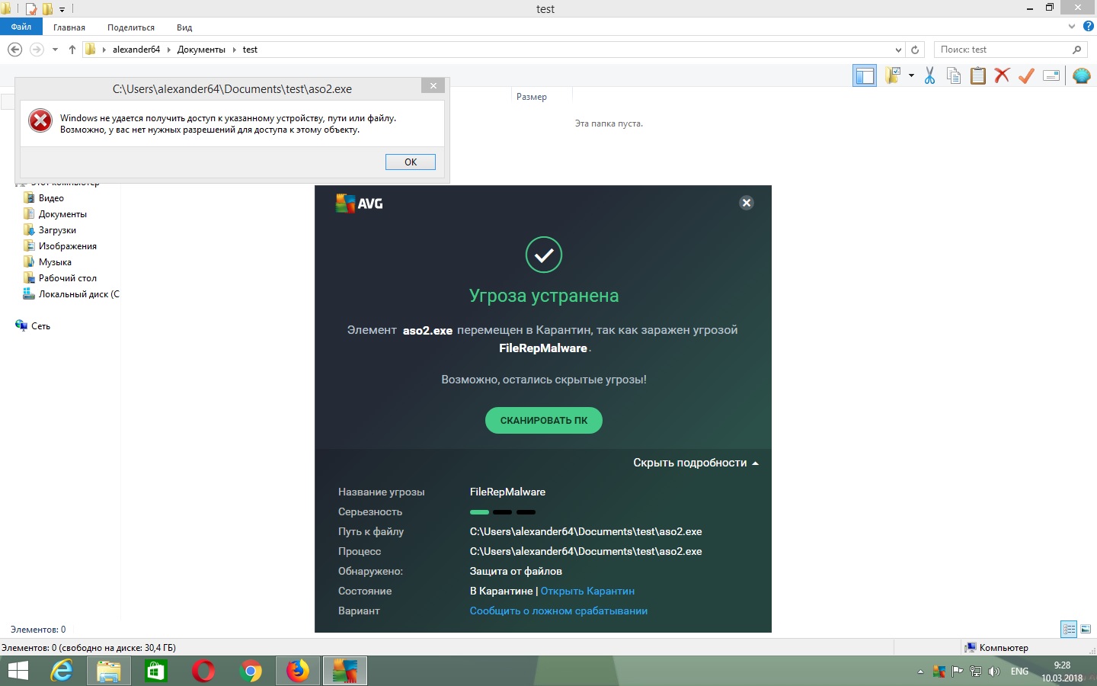Open the dropdown arrow beside folder options icon
This screenshot has width=1097, height=686.
[911, 75]
